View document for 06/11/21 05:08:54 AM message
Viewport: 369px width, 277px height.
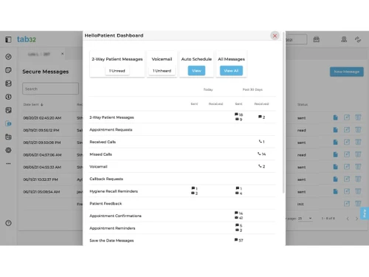coord(335,191)
